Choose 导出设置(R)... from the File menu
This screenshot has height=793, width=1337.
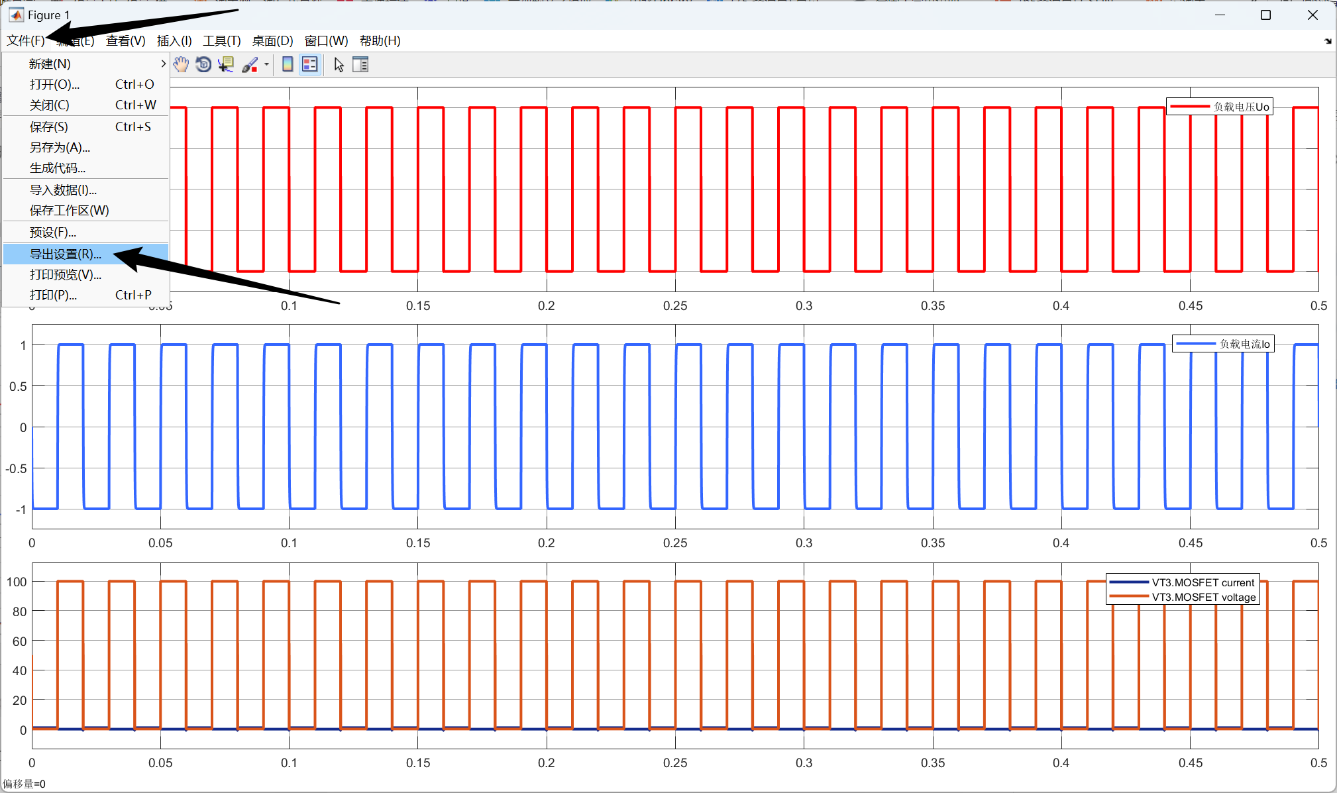[x=66, y=254]
